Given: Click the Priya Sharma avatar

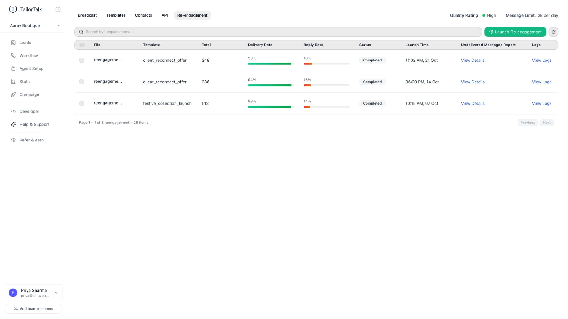Looking at the screenshot, I should coord(13,293).
